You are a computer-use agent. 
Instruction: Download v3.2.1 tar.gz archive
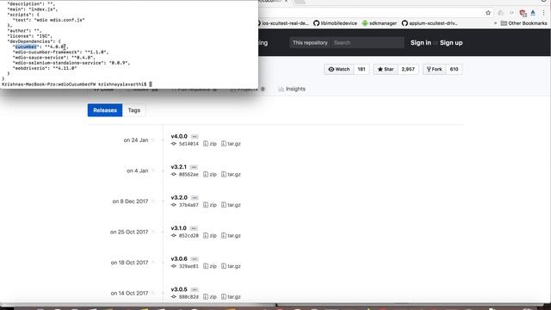click(231, 174)
